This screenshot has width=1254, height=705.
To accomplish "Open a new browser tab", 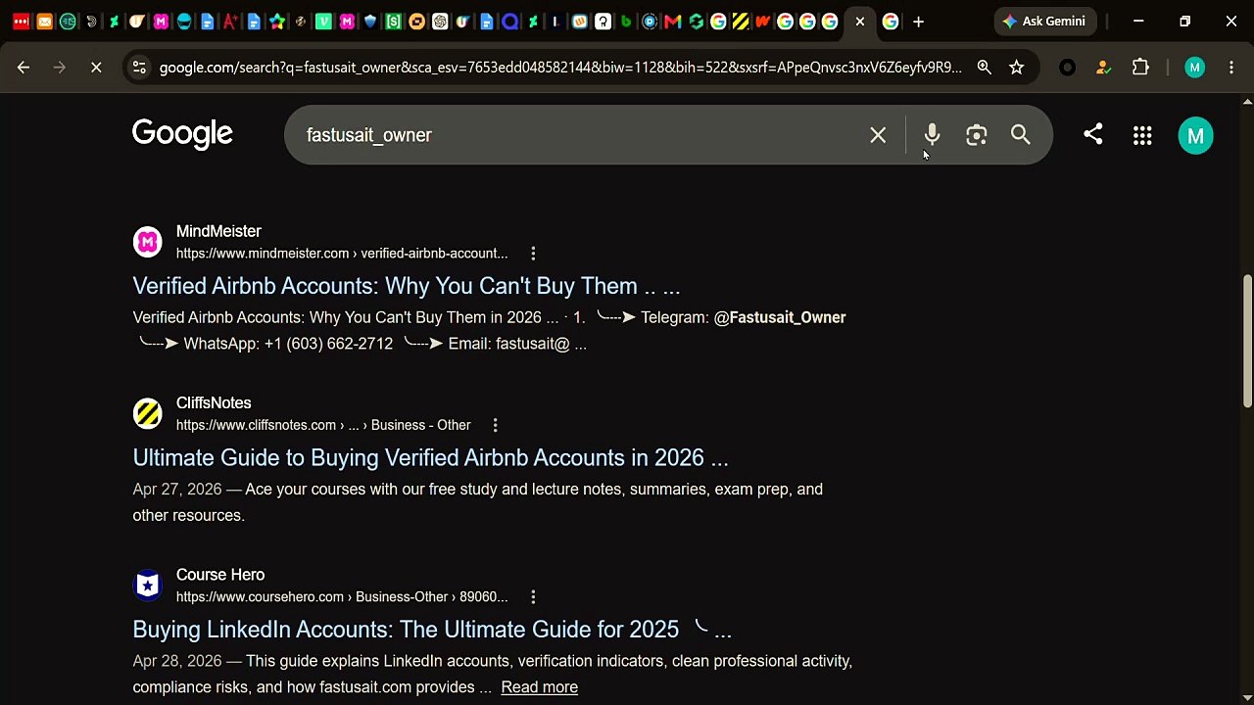I will click(x=918, y=22).
